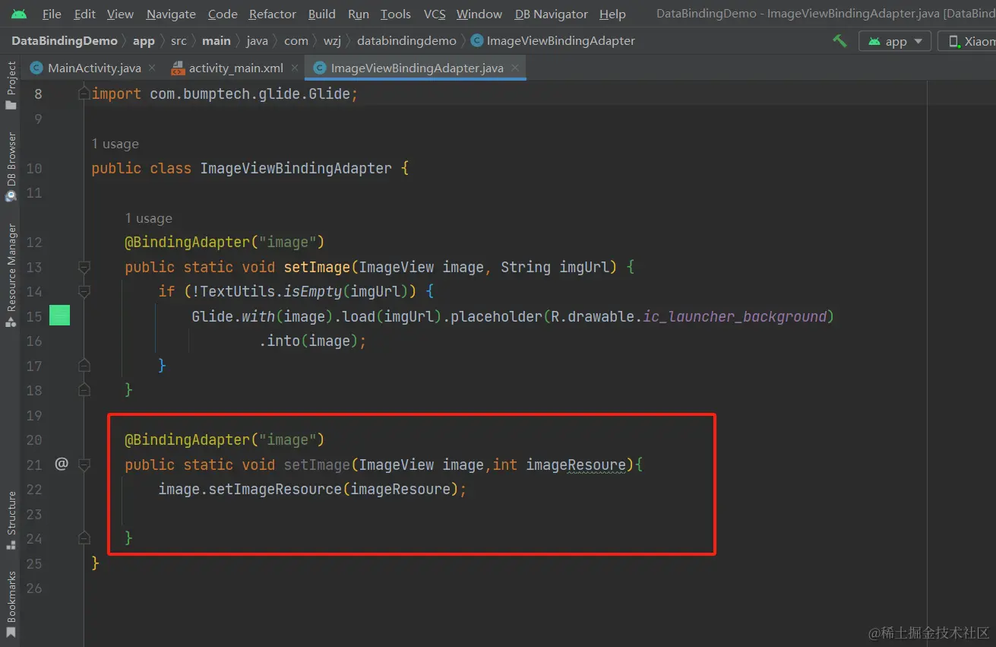The width and height of the screenshot is (996, 647).
Task: Close the activity_main.xml tab
Action: (x=294, y=68)
